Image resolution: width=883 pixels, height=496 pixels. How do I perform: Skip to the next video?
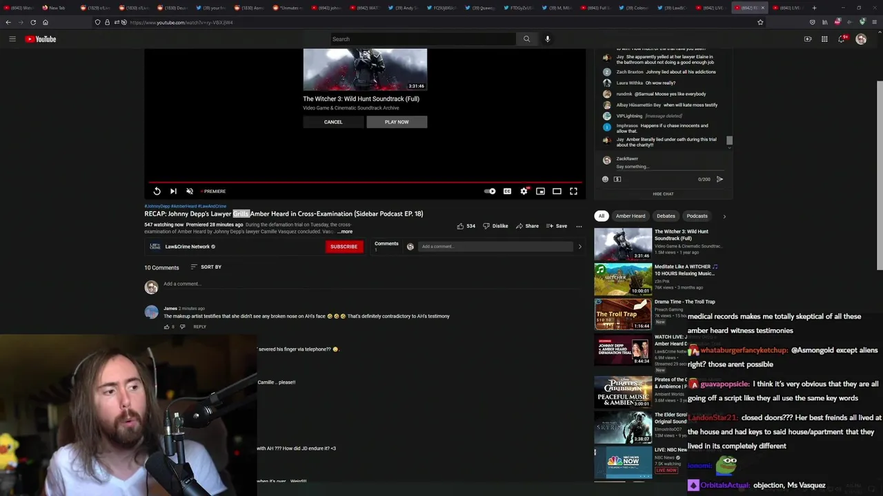pyautogui.click(x=173, y=192)
